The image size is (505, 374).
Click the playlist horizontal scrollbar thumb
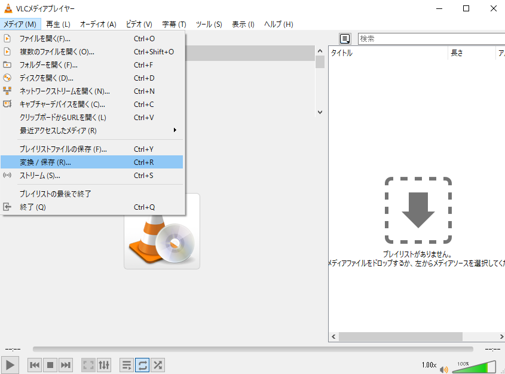400,337
